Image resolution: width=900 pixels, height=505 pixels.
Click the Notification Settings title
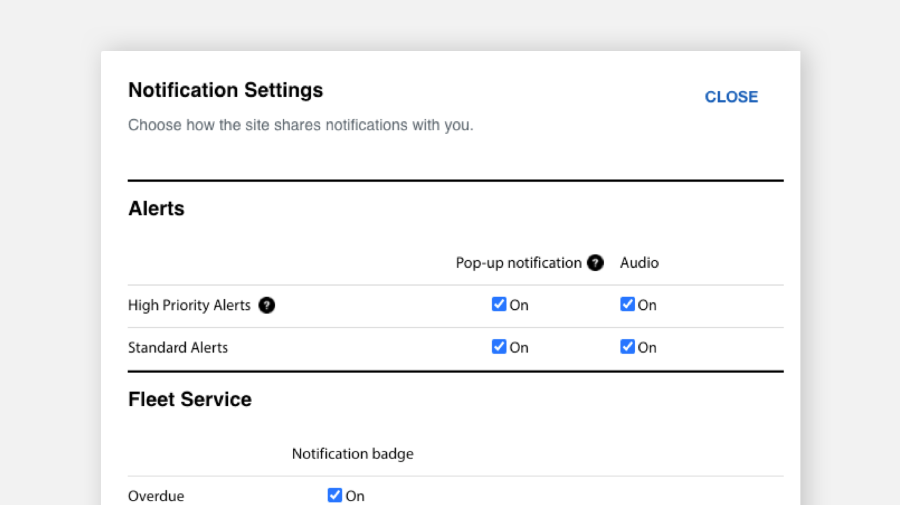[x=225, y=90]
